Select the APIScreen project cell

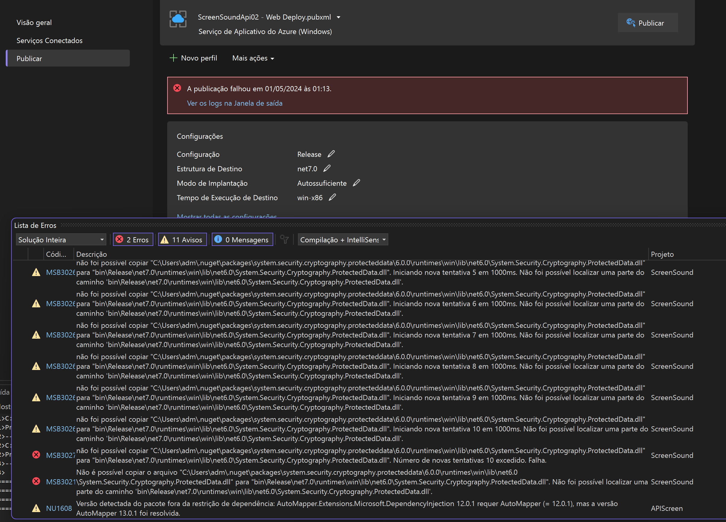(666, 508)
